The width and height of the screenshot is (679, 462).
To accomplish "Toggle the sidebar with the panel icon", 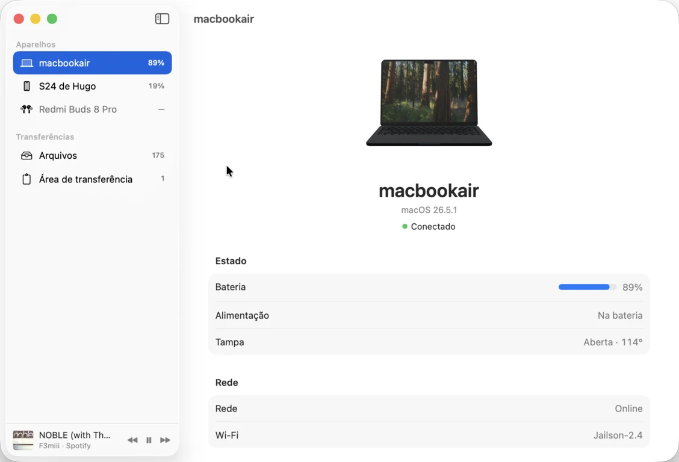I will click(162, 19).
